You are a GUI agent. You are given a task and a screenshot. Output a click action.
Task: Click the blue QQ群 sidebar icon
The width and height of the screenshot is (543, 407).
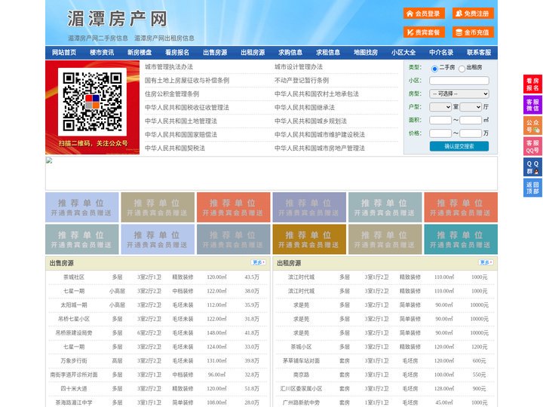coord(532,167)
